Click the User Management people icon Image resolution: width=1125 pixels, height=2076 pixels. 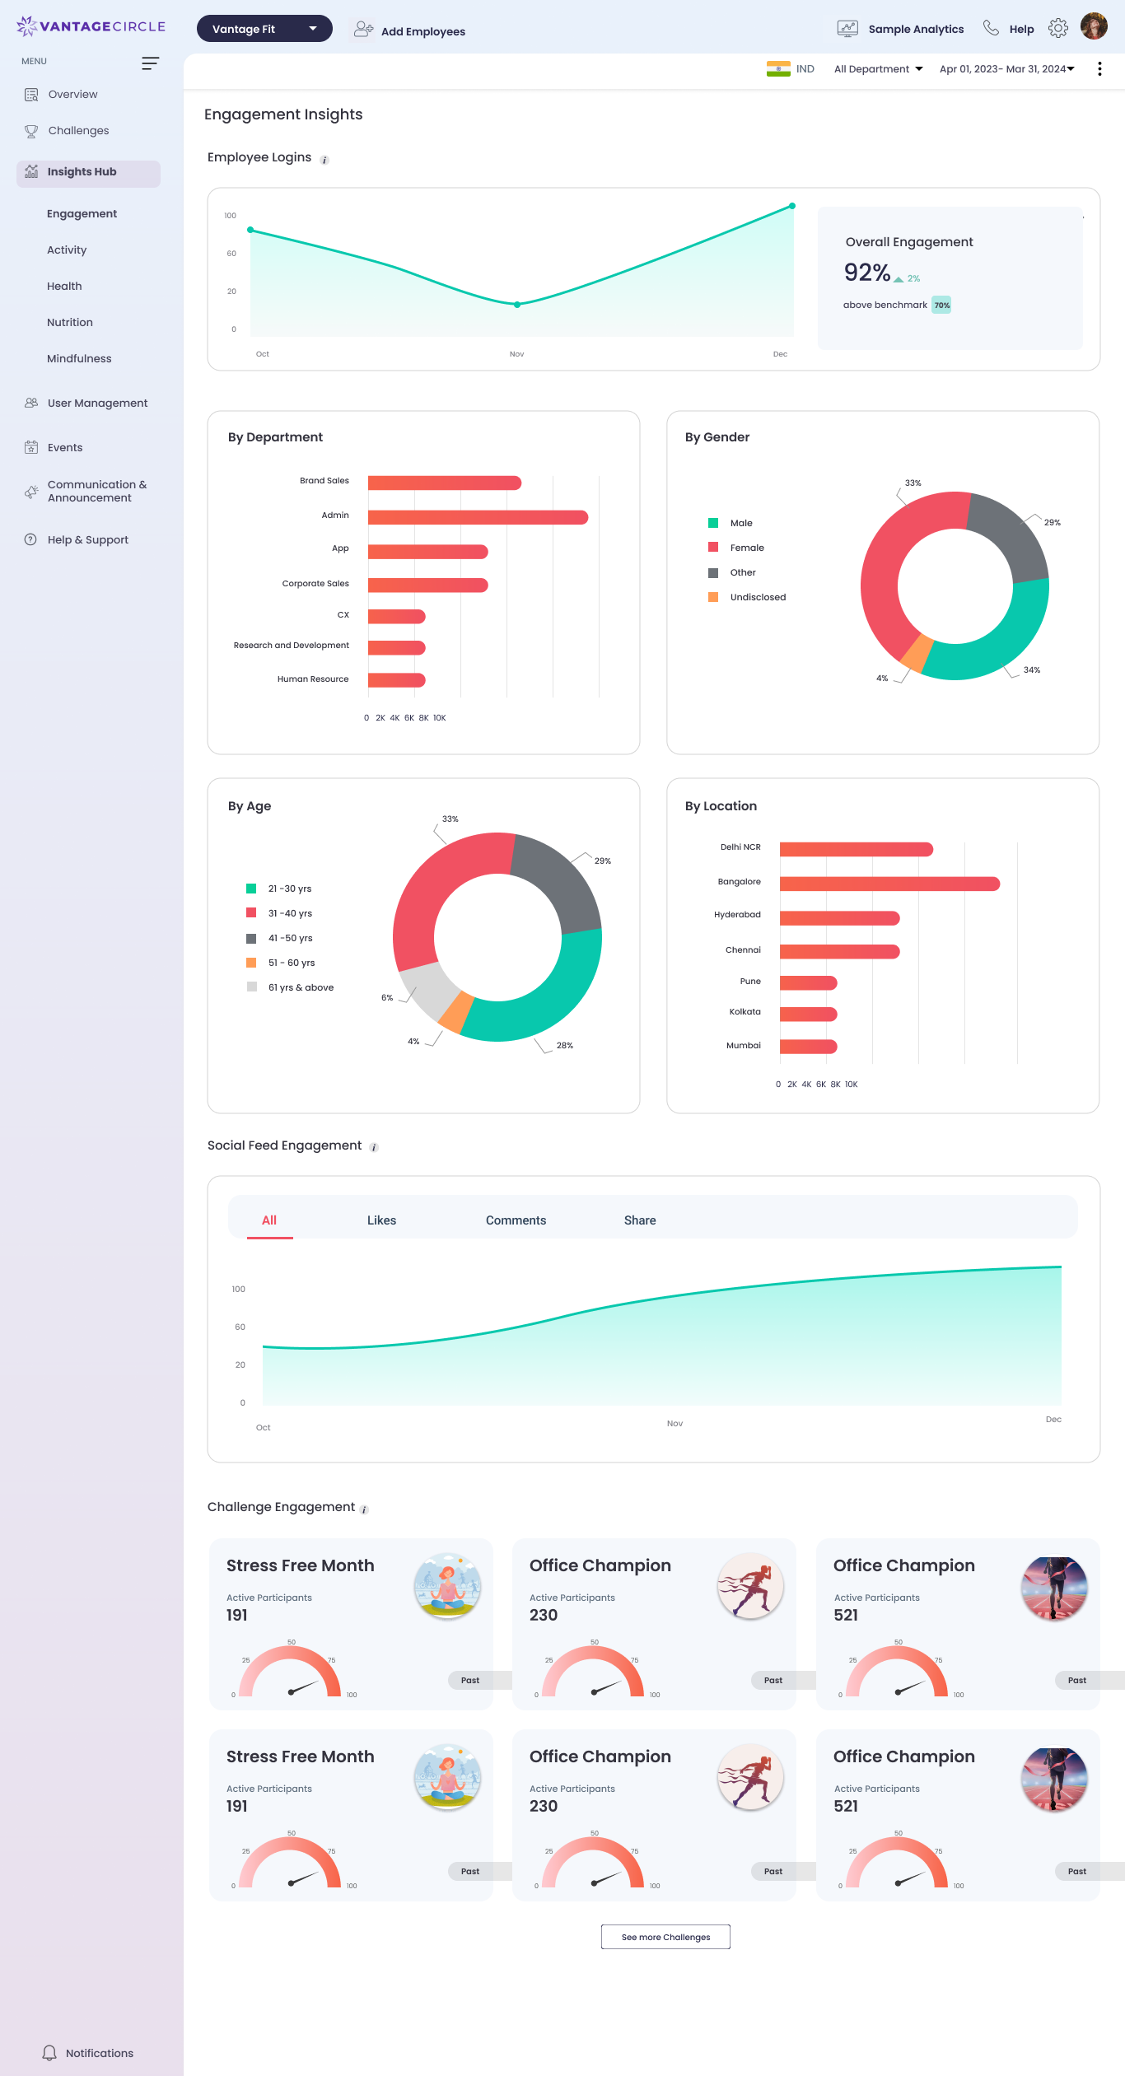(31, 403)
